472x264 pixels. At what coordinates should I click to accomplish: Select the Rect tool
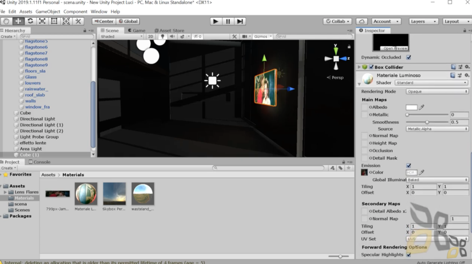pyautogui.click(x=54, y=21)
